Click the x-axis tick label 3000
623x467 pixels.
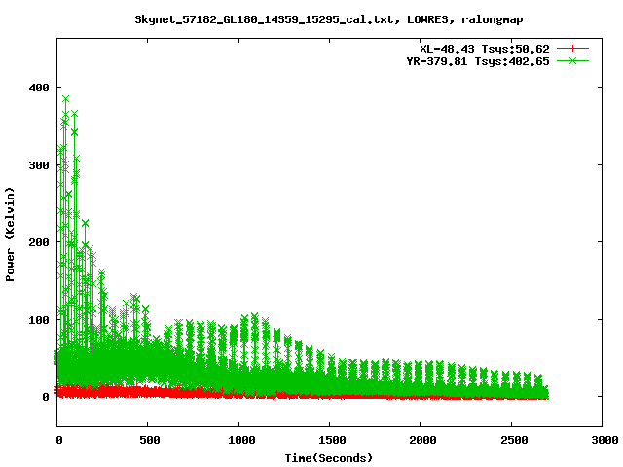click(605, 440)
